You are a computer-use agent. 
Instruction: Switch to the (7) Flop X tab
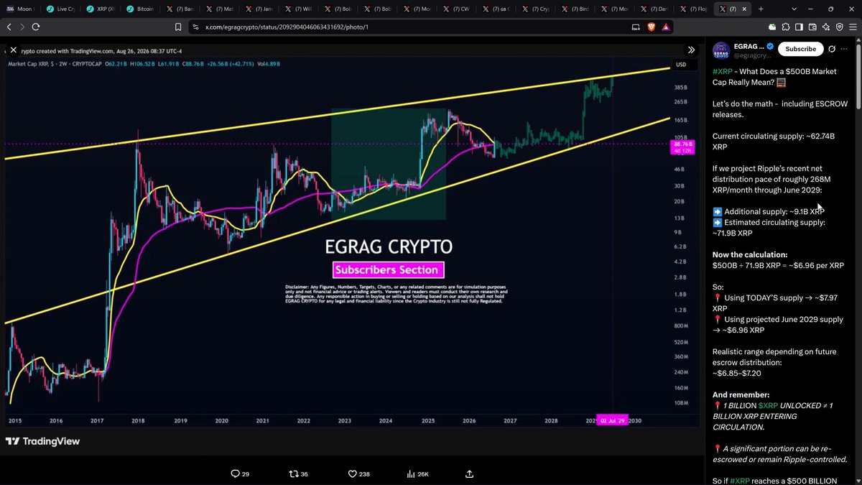[695, 9]
